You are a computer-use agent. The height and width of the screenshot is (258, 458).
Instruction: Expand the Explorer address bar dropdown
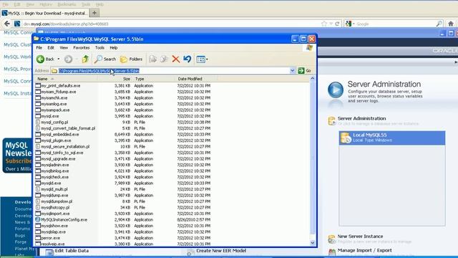coord(292,70)
